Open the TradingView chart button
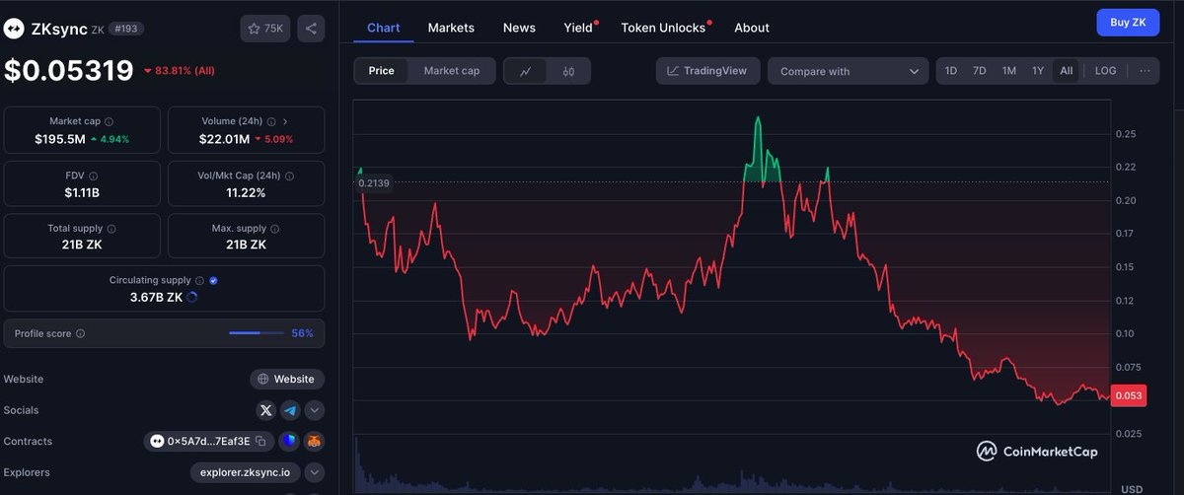The height and width of the screenshot is (495, 1184). [708, 71]
